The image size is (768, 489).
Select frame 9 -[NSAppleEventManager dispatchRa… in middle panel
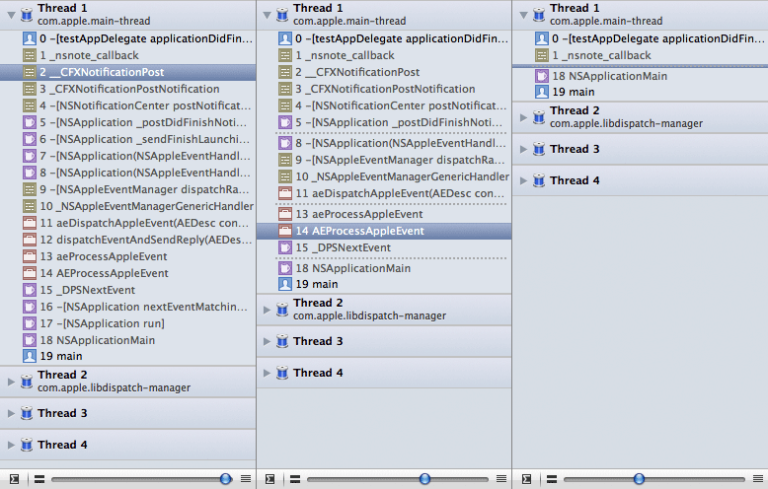pos(384,160)
